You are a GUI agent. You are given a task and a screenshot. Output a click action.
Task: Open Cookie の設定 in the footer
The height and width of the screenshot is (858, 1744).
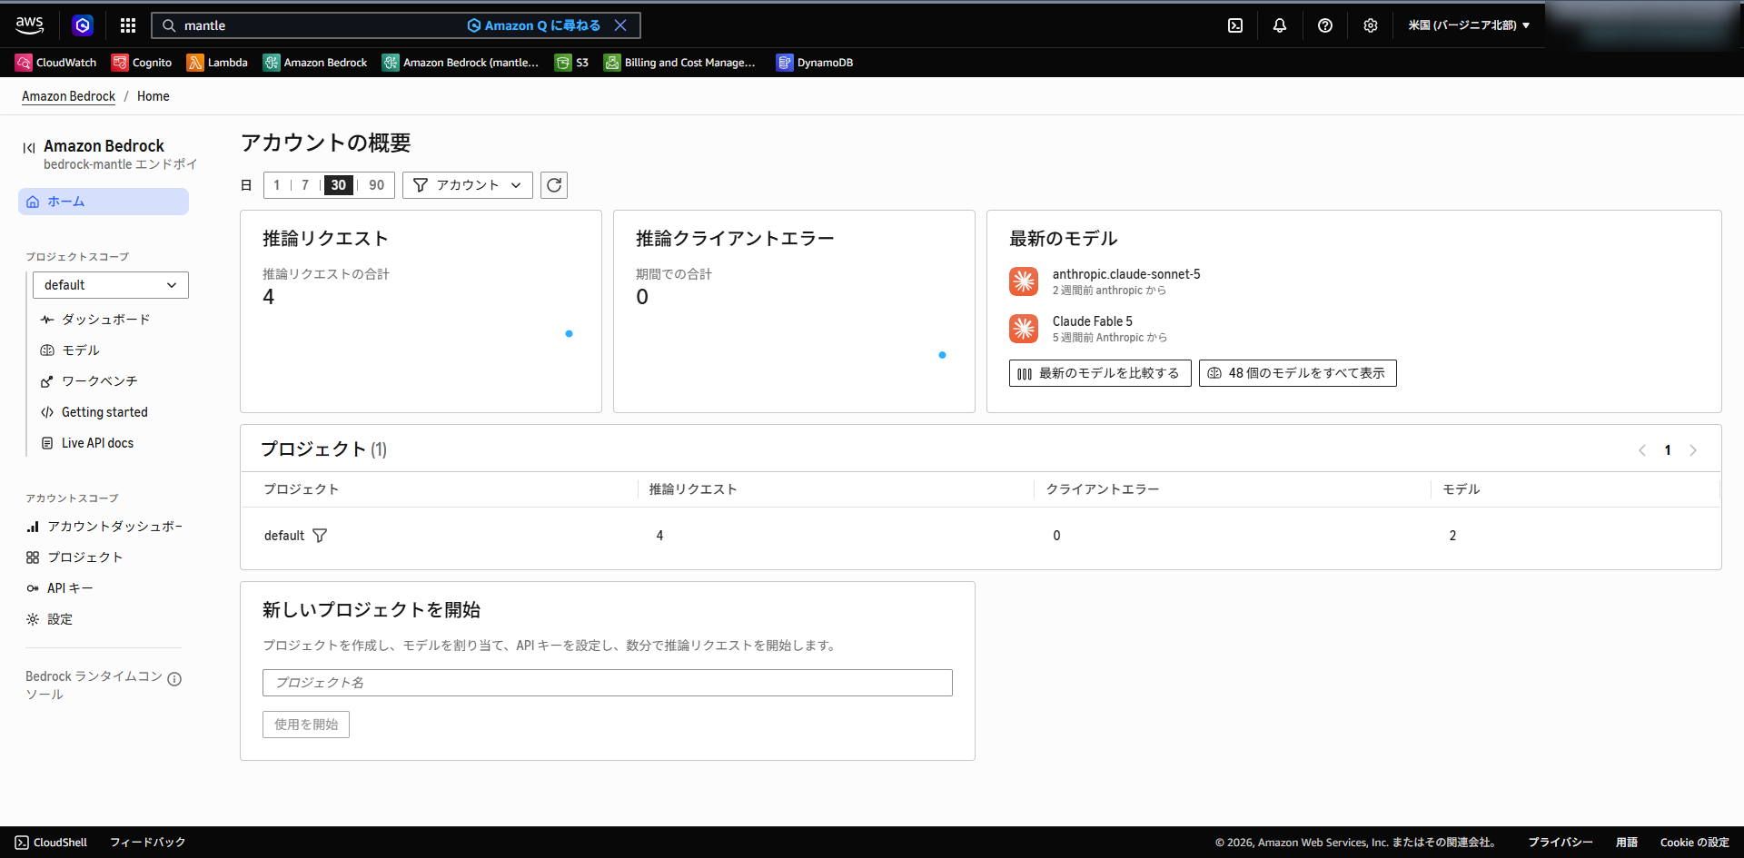(x=1695, y=843)
